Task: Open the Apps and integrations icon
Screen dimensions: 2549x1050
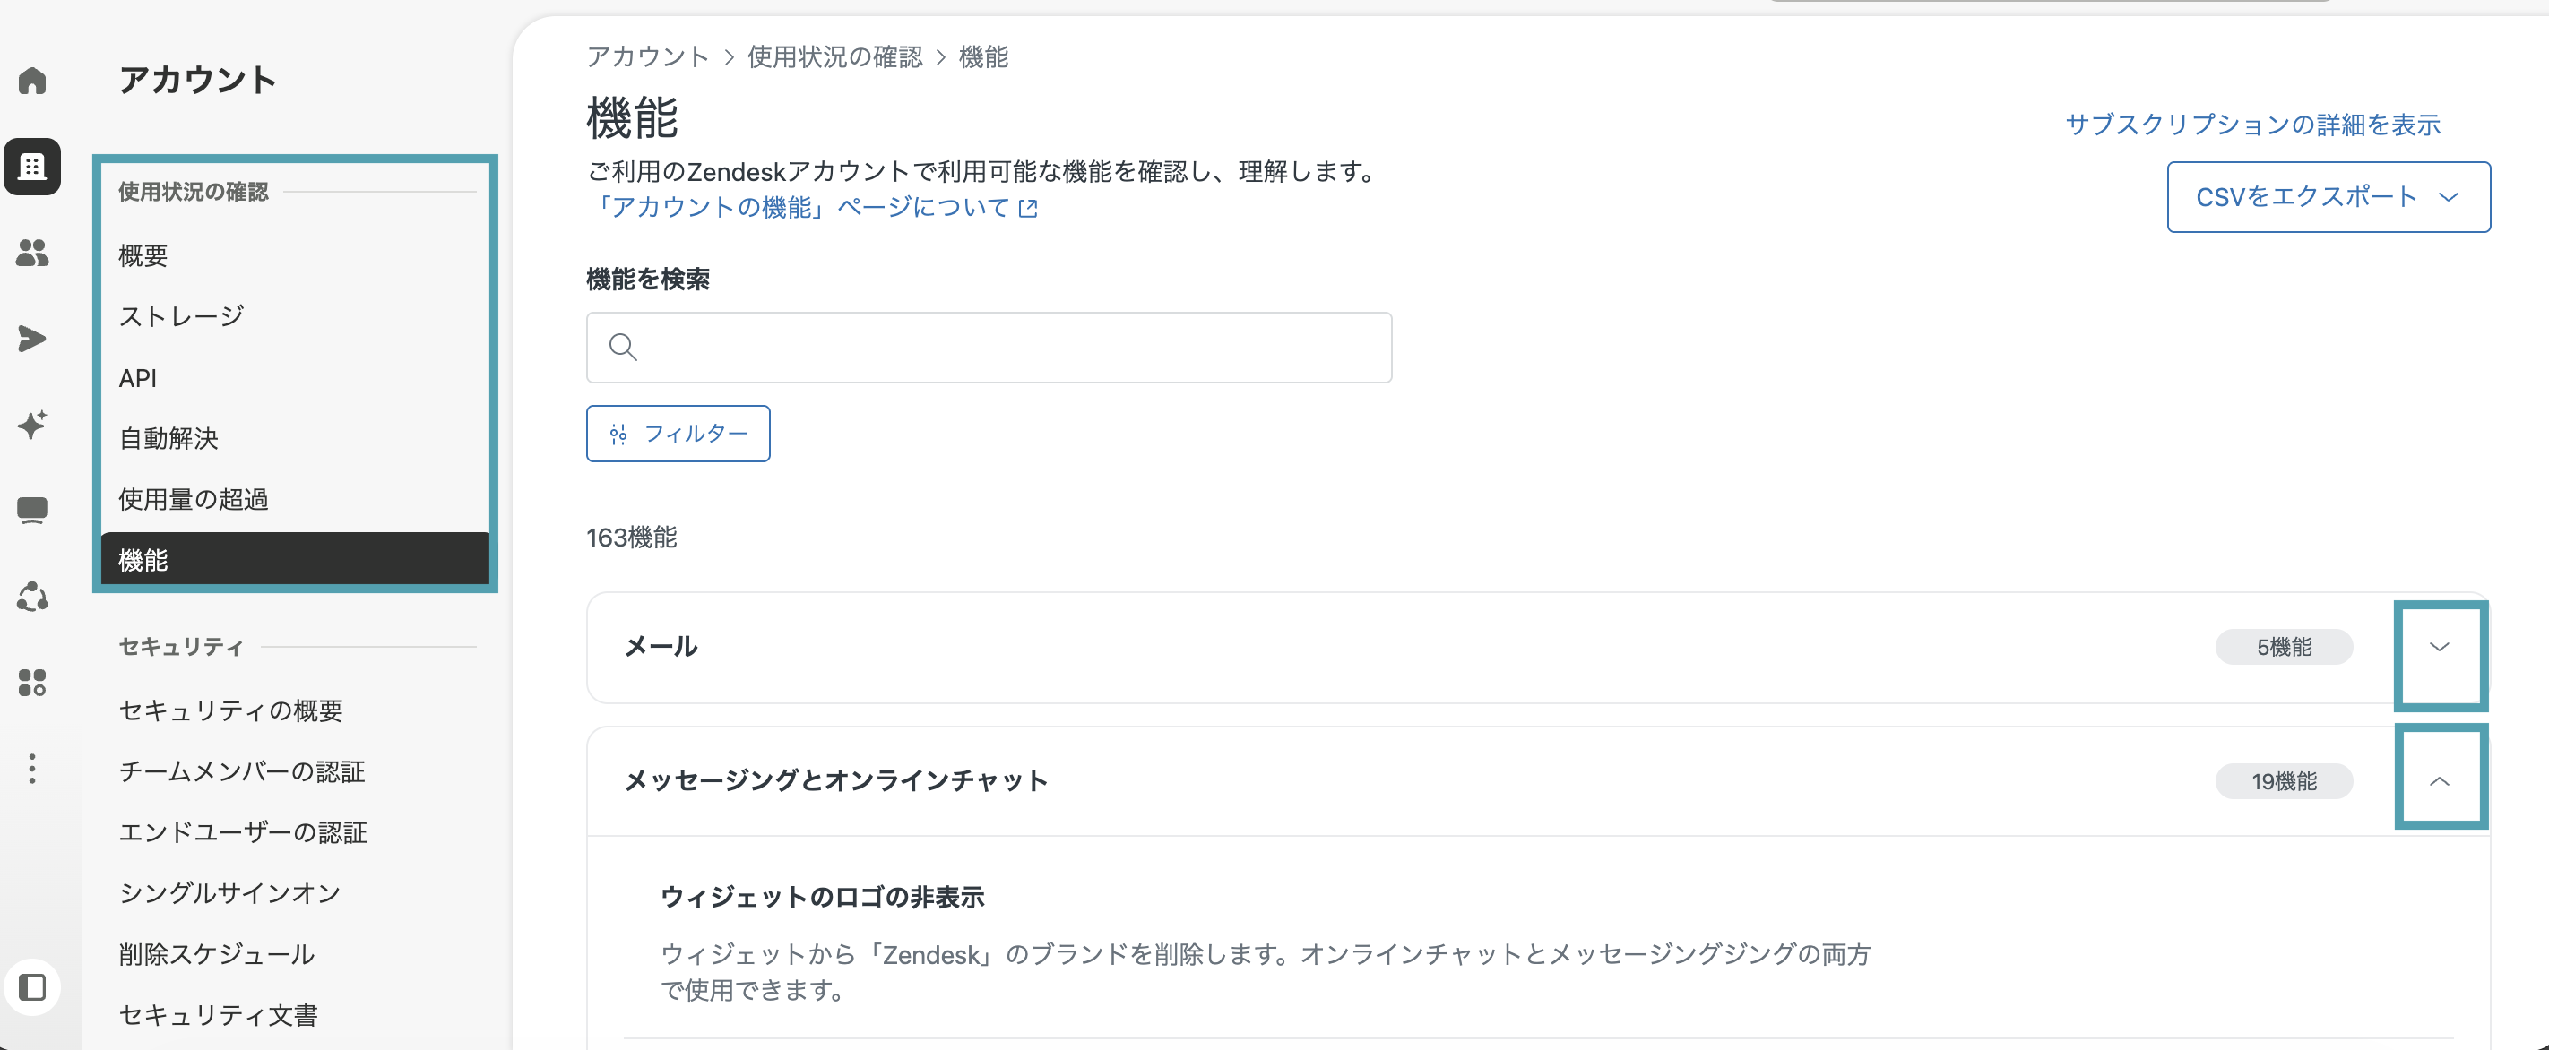Action: point(32,682)
